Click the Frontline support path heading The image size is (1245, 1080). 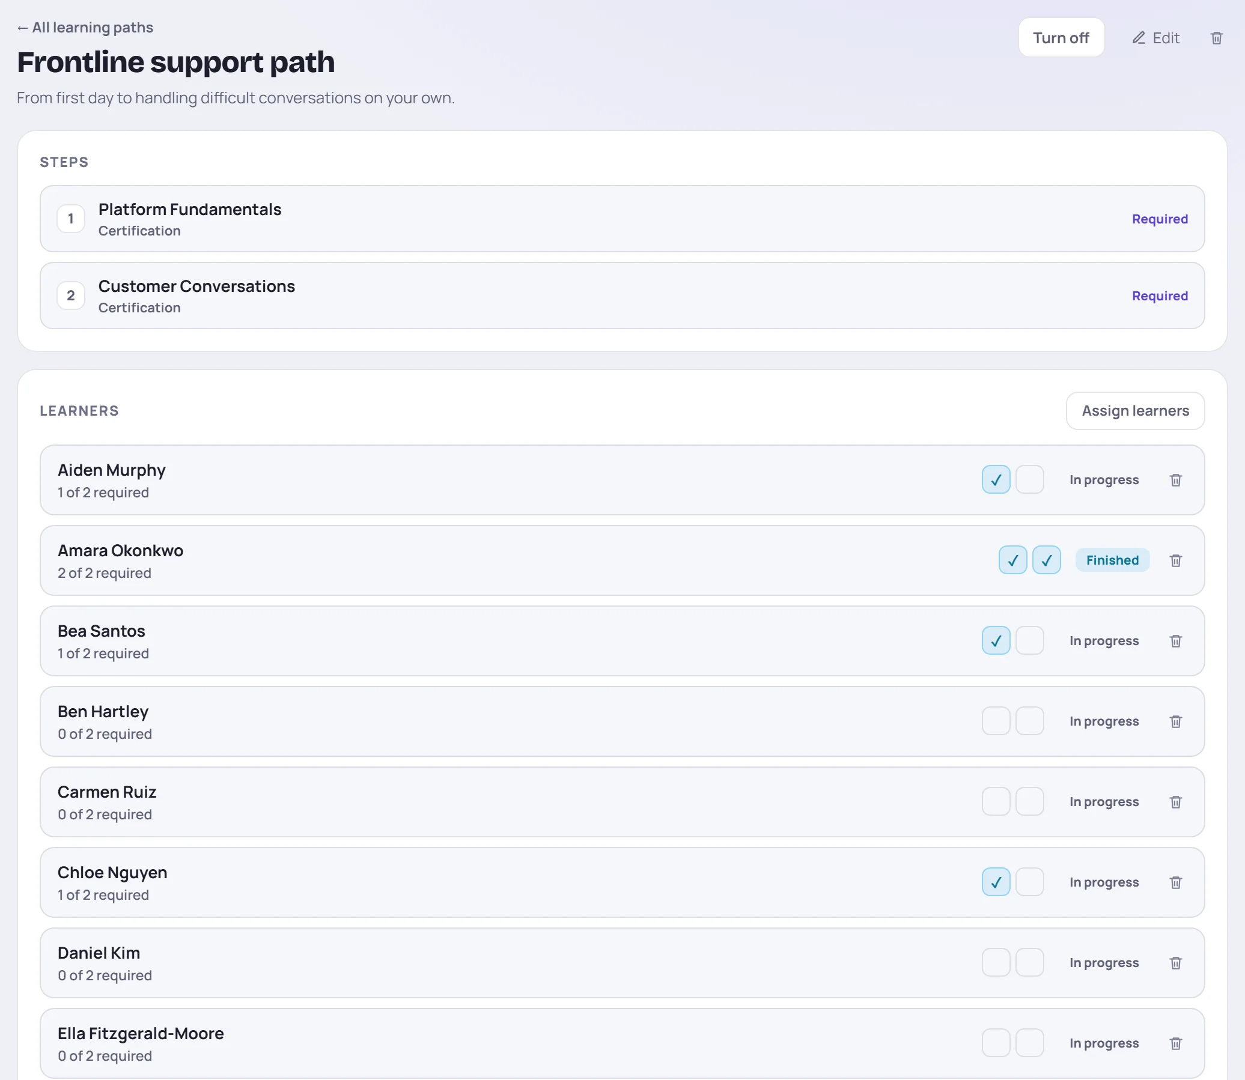[x=175, y=62]
